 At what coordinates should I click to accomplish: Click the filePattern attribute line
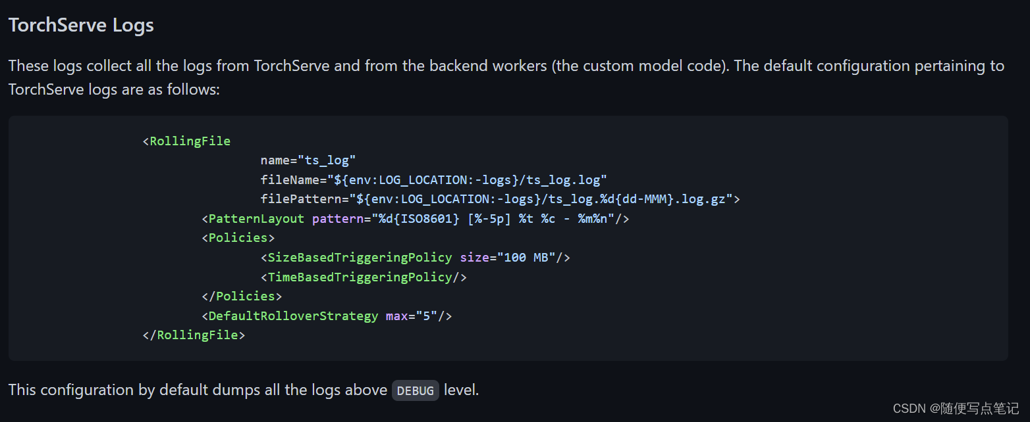501,199
